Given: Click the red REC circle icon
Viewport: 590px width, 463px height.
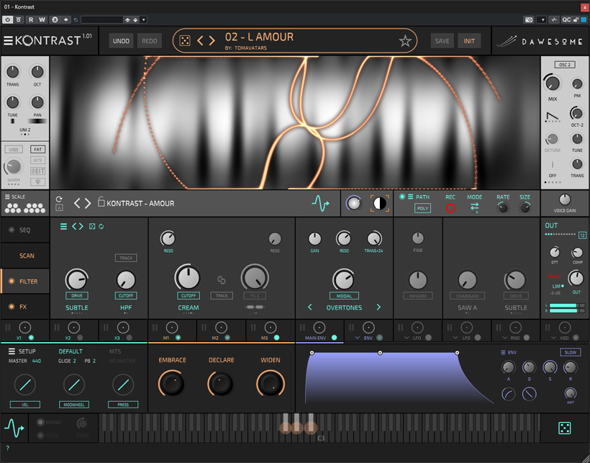Looking at the screenshot, I should 450,208.
